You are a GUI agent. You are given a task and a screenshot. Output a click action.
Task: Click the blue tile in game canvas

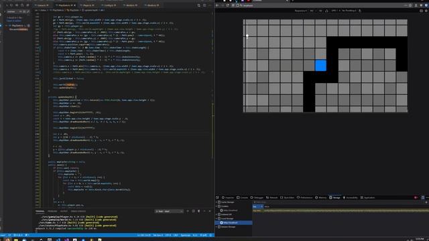[x=320, y=66]
